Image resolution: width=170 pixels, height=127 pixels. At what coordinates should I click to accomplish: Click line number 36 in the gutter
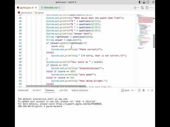20,21
